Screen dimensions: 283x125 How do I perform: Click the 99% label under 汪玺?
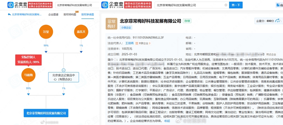[46, 46]
